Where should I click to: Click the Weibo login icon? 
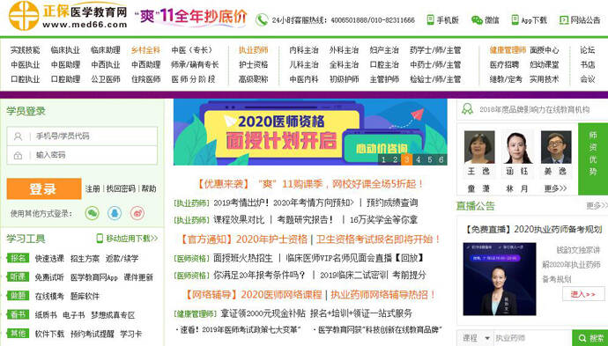click(137, 213)
